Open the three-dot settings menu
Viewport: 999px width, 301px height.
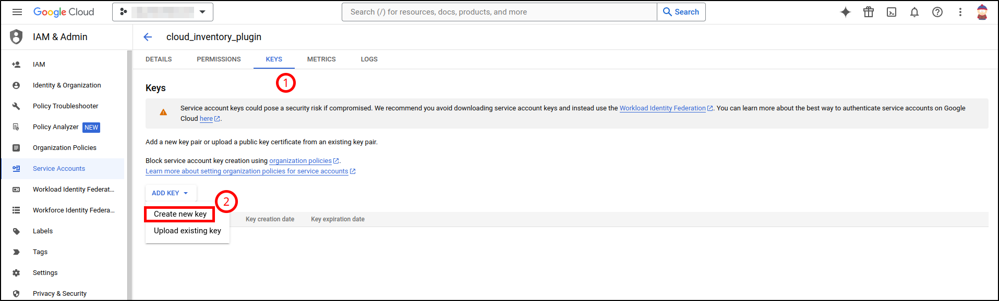coord(960,12)
